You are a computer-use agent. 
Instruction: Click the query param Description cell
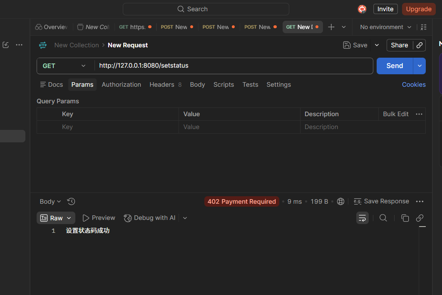[x=363, y=127]
